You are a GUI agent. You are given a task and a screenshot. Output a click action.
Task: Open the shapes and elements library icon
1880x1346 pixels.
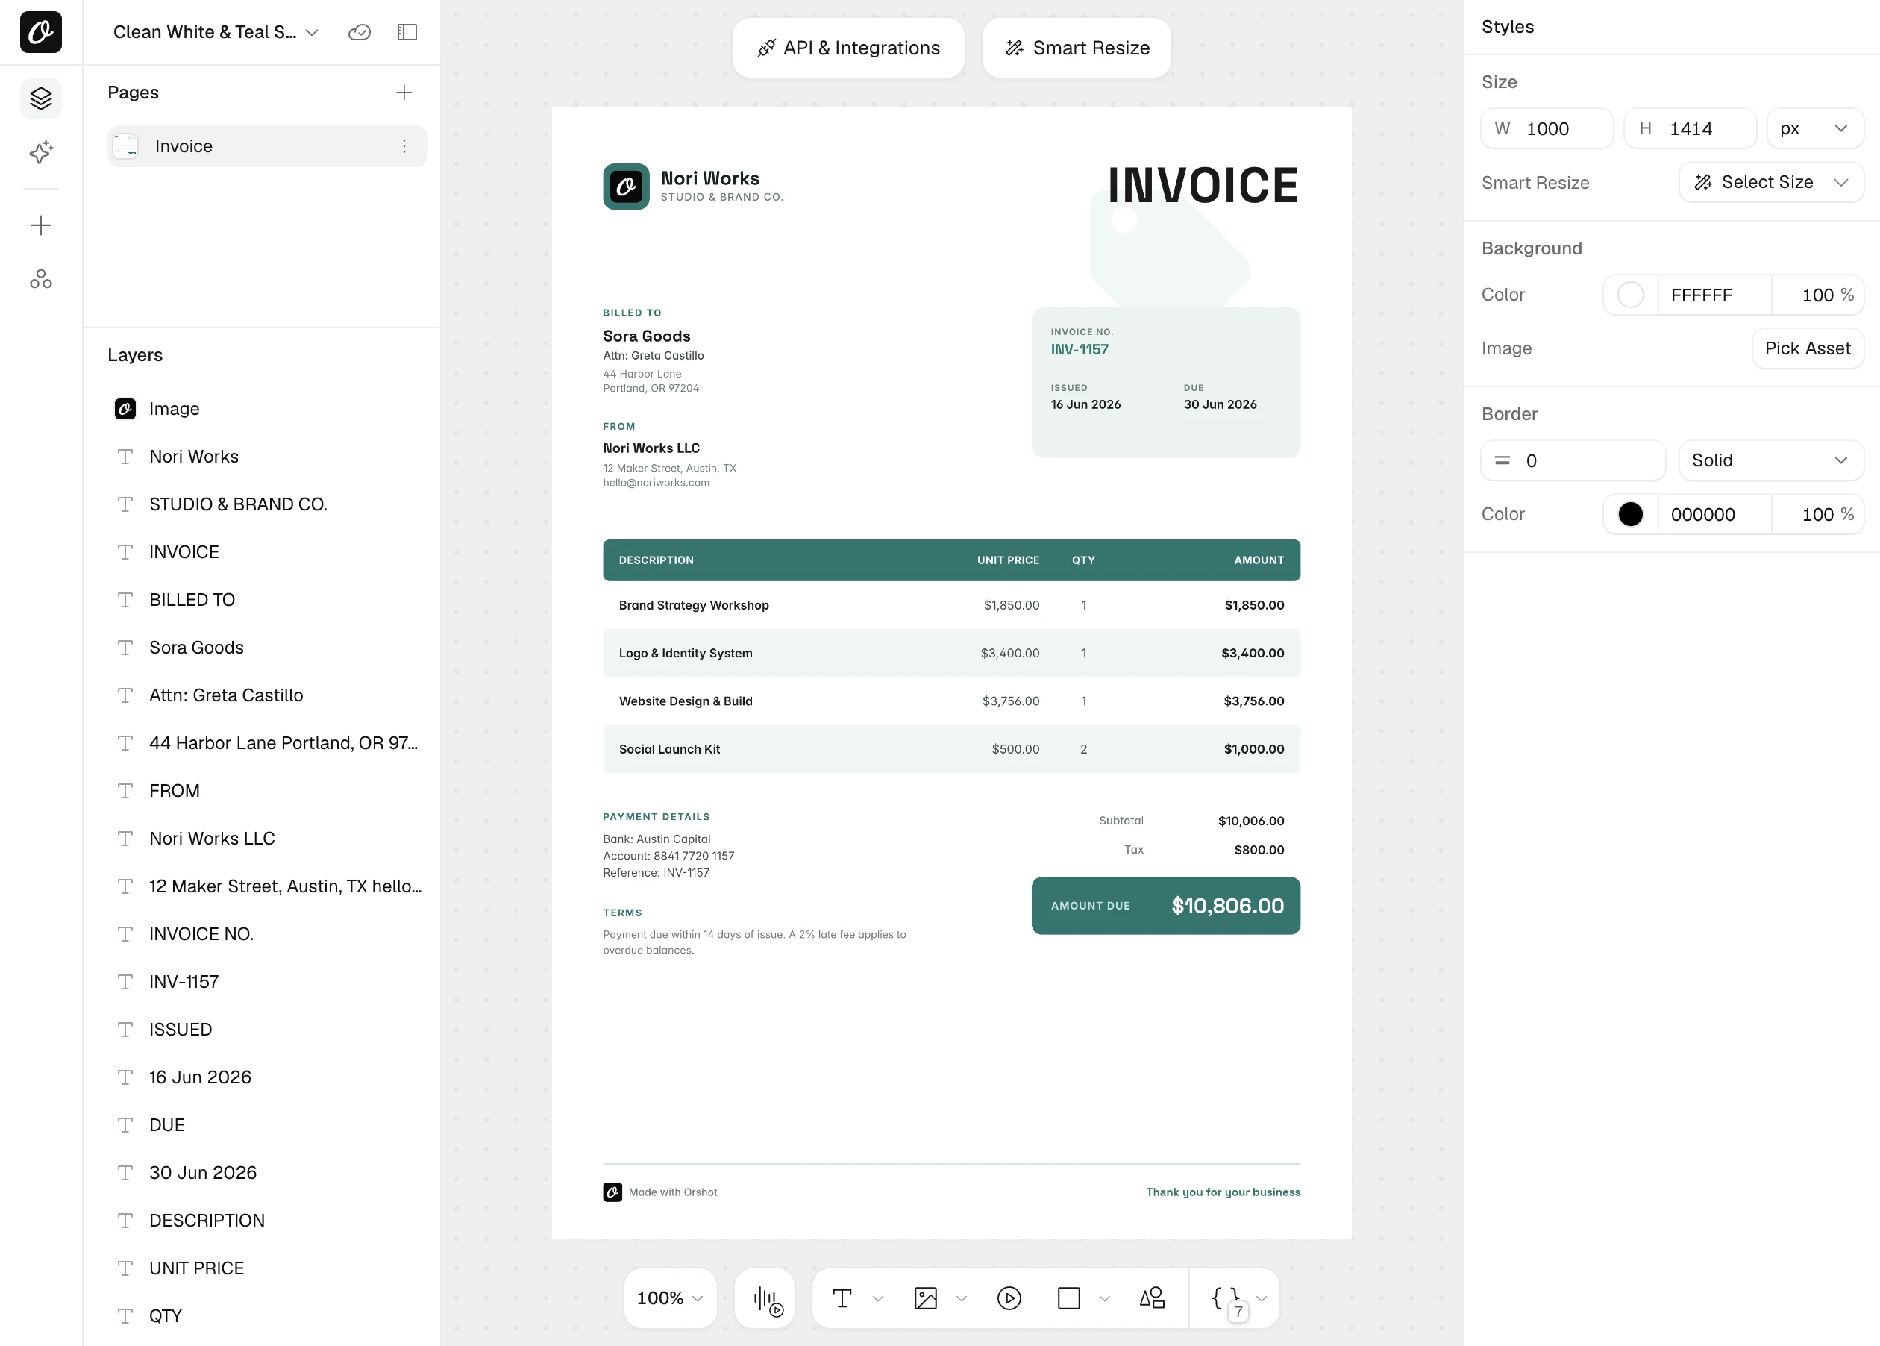pos(1153,1298)
